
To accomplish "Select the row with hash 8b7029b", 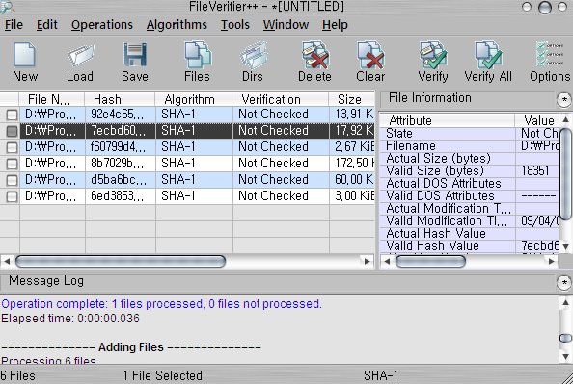I will (x=187, y=163).
